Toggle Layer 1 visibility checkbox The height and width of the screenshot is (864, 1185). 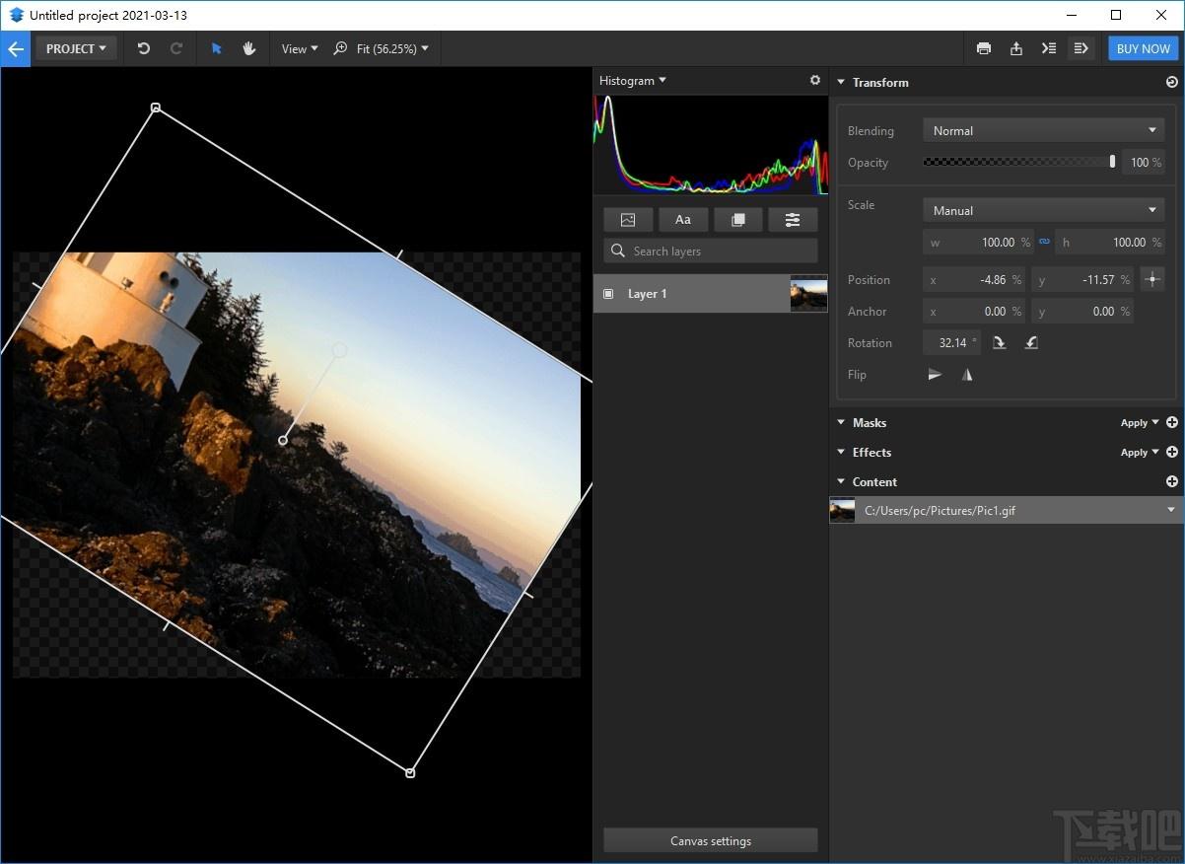click(608, 294)
